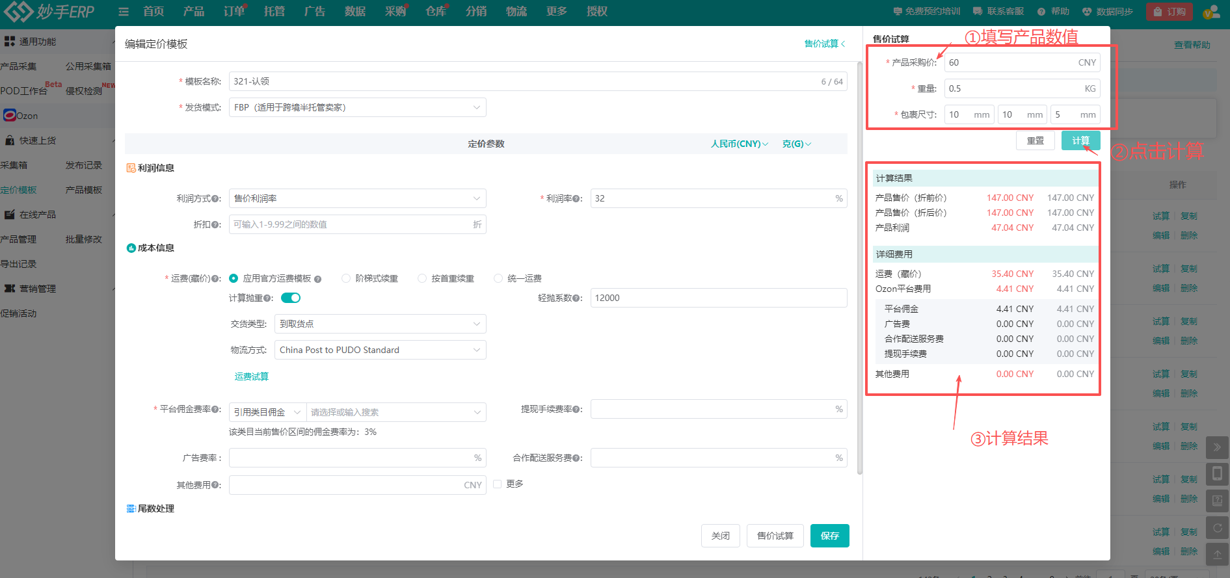The image size is (1230, 578).
Task: Click the refresh icon in floating sidebar
Action: pyautogui.click(x=1217, y=527)
